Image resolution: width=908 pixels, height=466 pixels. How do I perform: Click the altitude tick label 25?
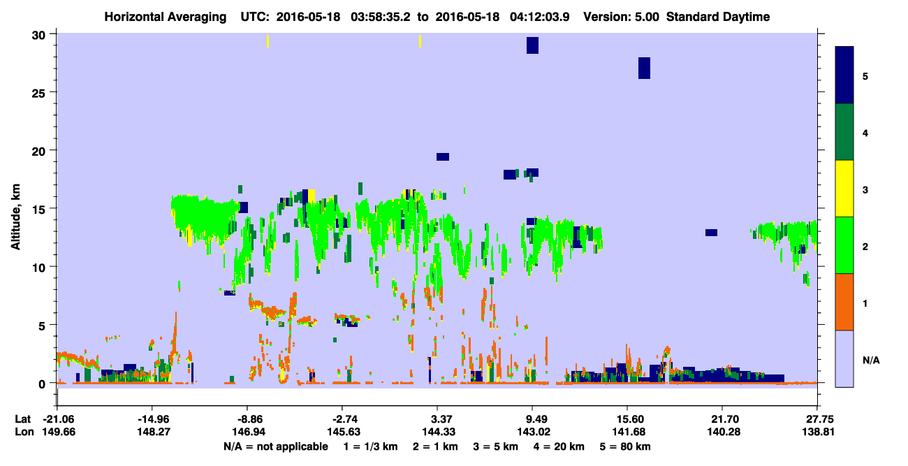point(41,93)
